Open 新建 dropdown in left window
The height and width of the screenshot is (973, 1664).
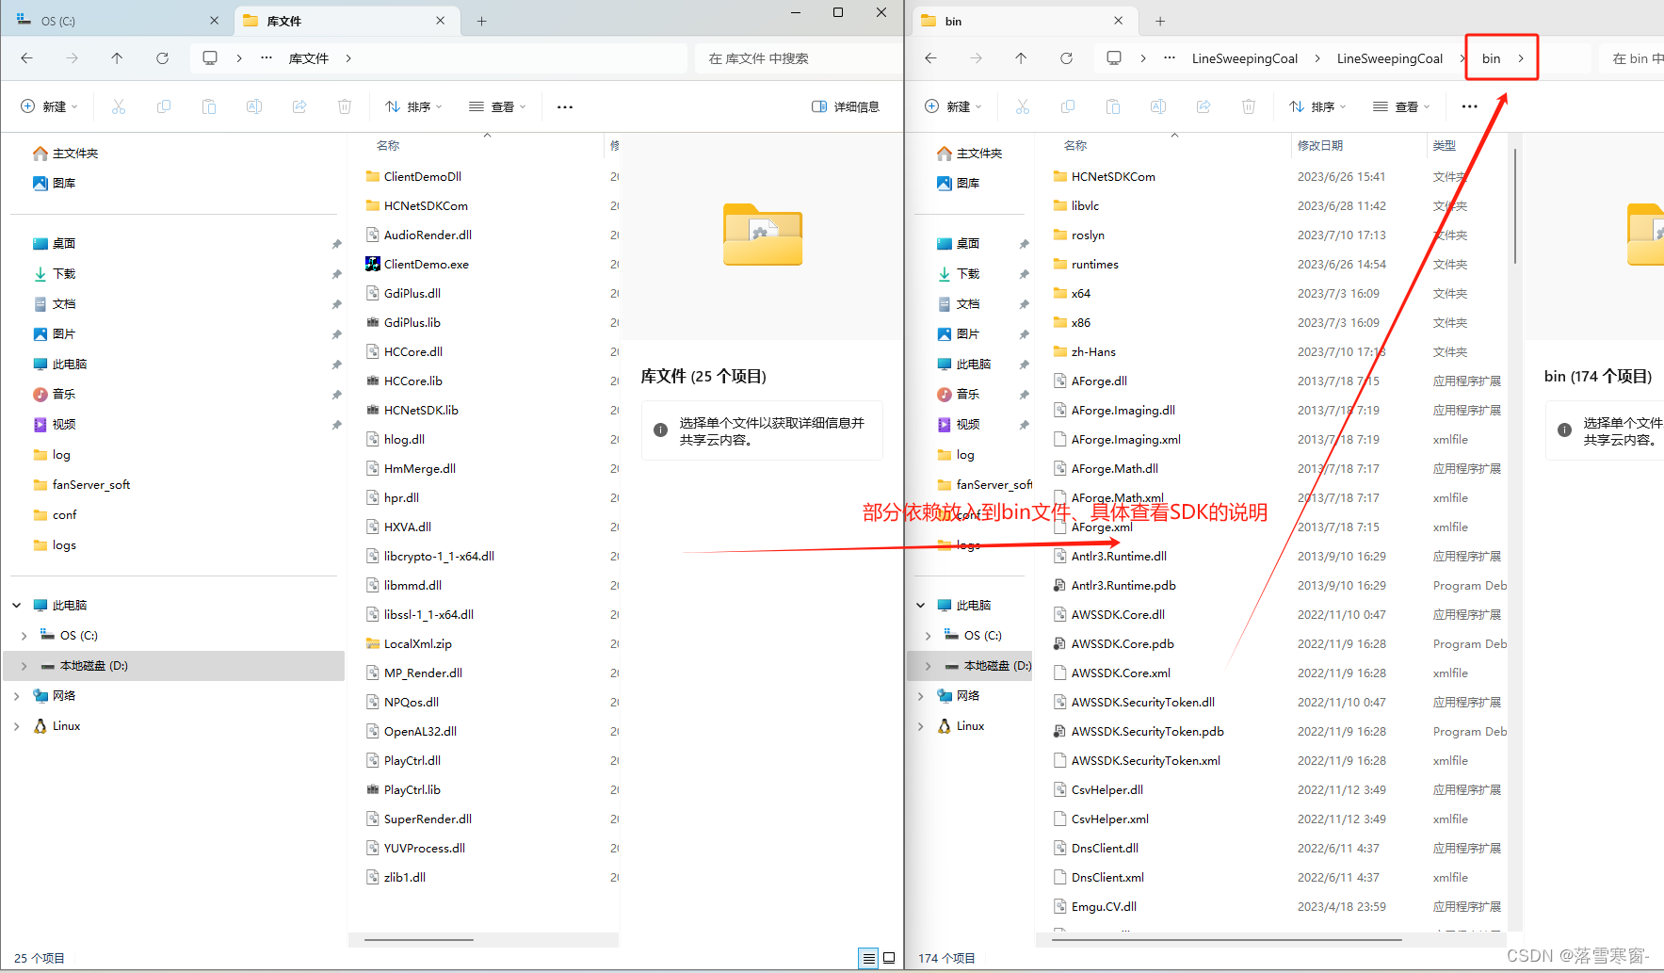pyautogui.click(x=49, y=106)
